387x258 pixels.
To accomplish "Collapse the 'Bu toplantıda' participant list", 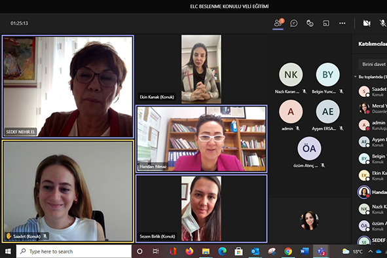I will click(356, 77).
